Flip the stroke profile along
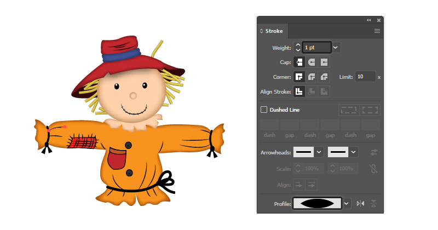 pos(360,203)
